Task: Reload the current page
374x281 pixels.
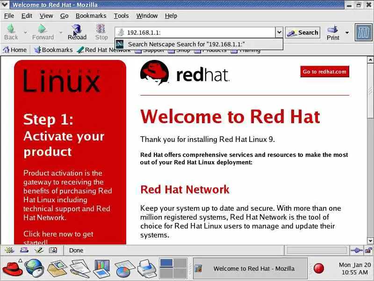Action: pos(77,32)
